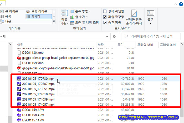Open Options (옵션) button
This screenshot has height=123, width=184.
[150, 17]
